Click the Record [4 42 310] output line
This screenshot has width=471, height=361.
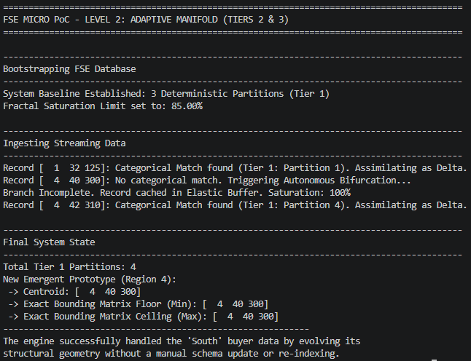[x=235, y=205]
